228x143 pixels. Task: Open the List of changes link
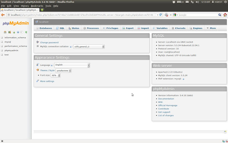[166, 115]
